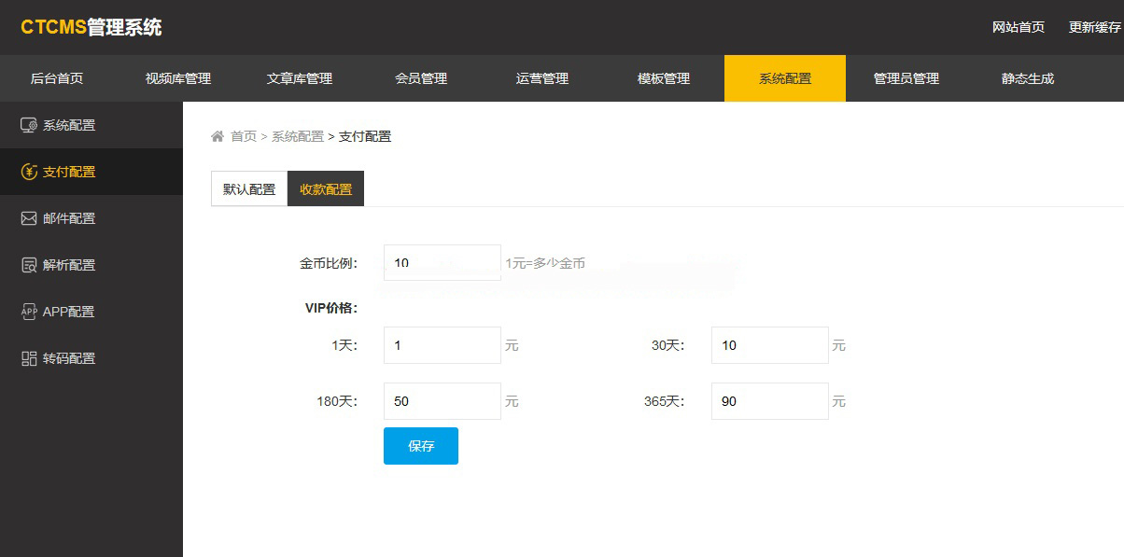Click the 系统配置 monitor icon in sidebar
Viewport: 1124px width, 557px height.
(x=29, y=125)
